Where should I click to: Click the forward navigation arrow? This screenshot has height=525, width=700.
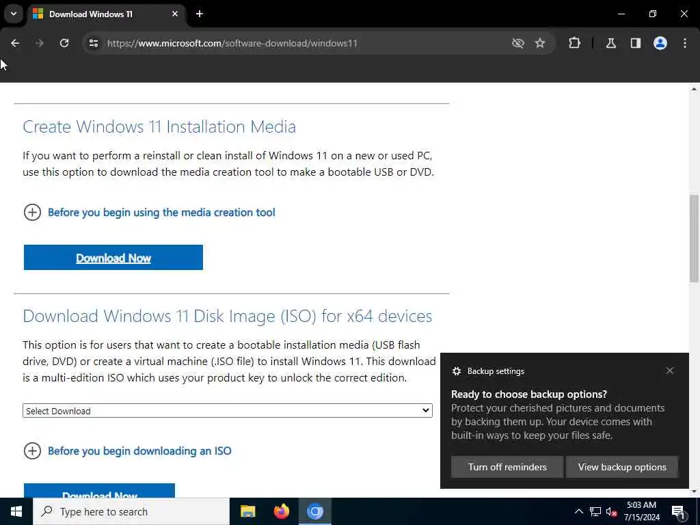tap(40, 43)
